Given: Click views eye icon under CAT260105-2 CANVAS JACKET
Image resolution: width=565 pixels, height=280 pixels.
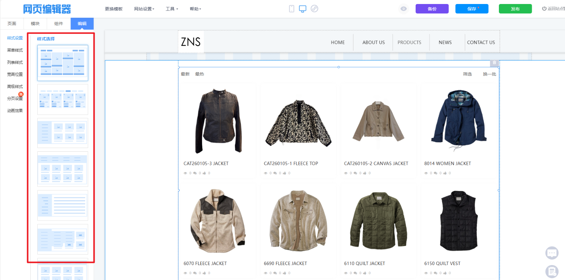Looking at the screenshot, I should pos(346,173).
